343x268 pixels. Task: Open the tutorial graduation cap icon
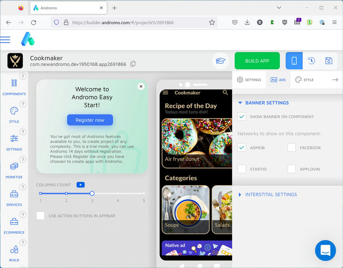[x=220, y=61]
